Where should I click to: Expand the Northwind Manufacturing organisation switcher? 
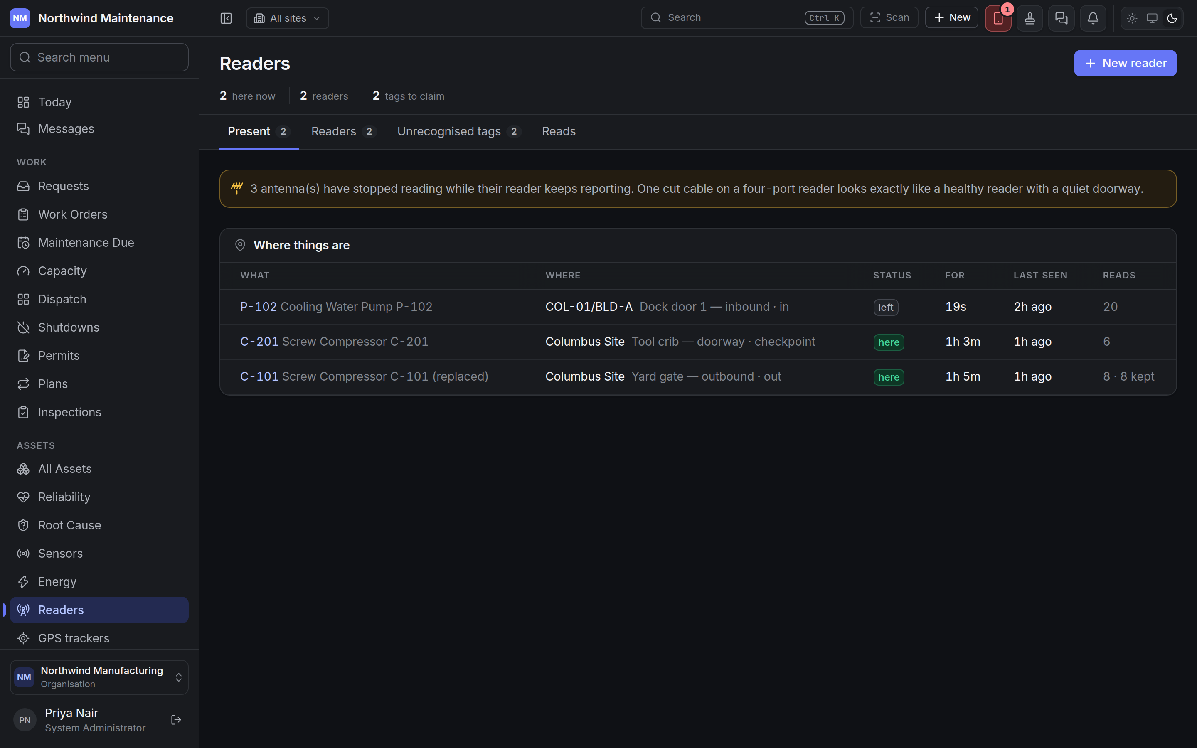tap(99, 677)
